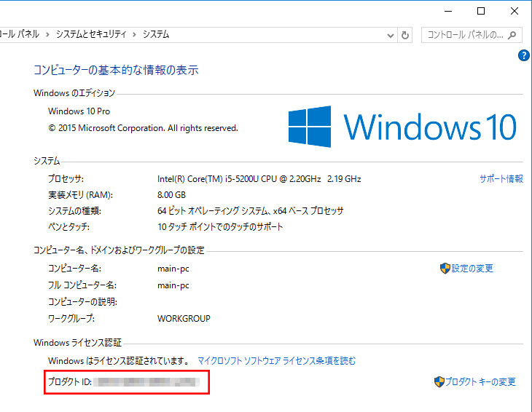Screen dimensions: 532x412
Task: Minimize the System window
Action: pos(447,10)
